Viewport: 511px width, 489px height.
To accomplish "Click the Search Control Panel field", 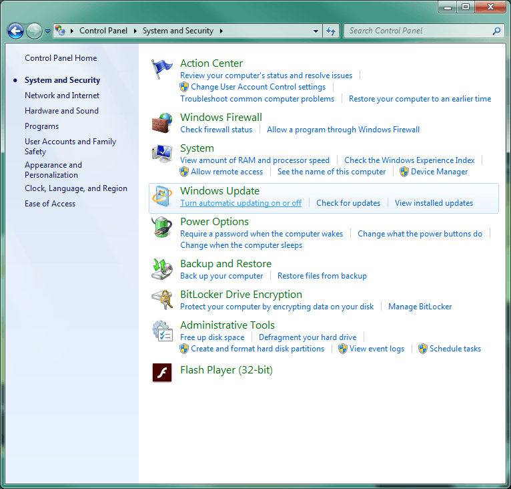I will click(424, 31).
